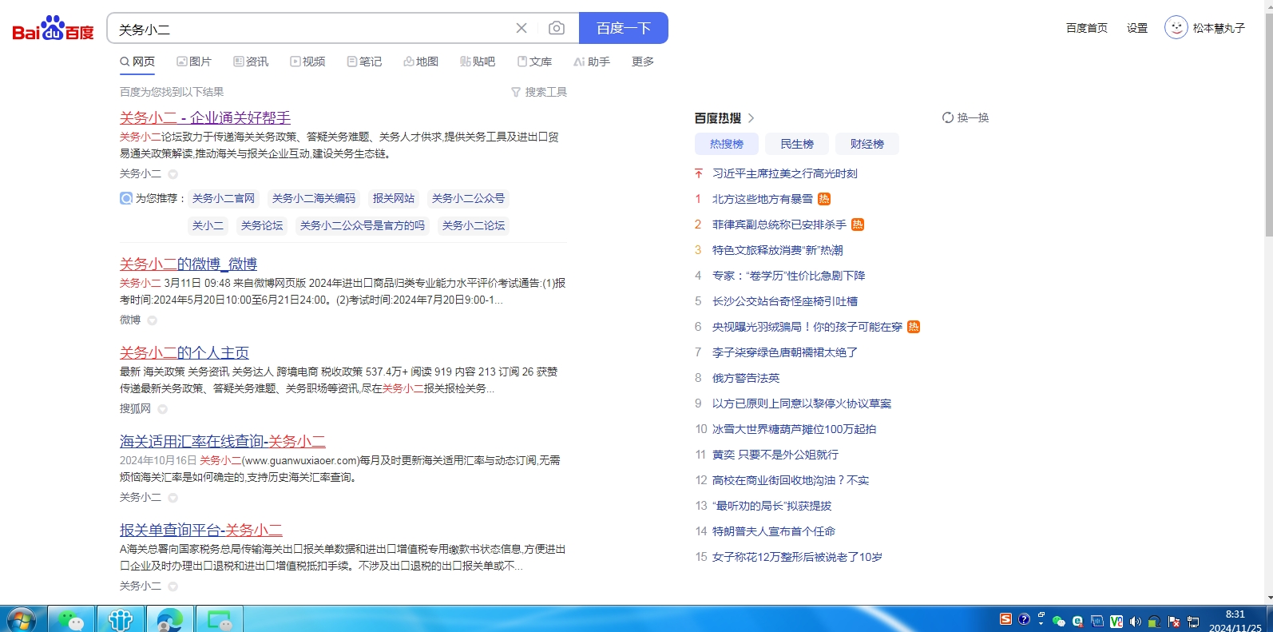Click suggested search 报关网站
The image size is (1273, 632).
[394, 198]
